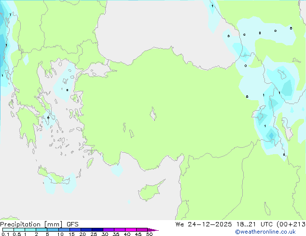
Task: Click the 35–40 mm violet legend swatch
Action: click(120, 230)
